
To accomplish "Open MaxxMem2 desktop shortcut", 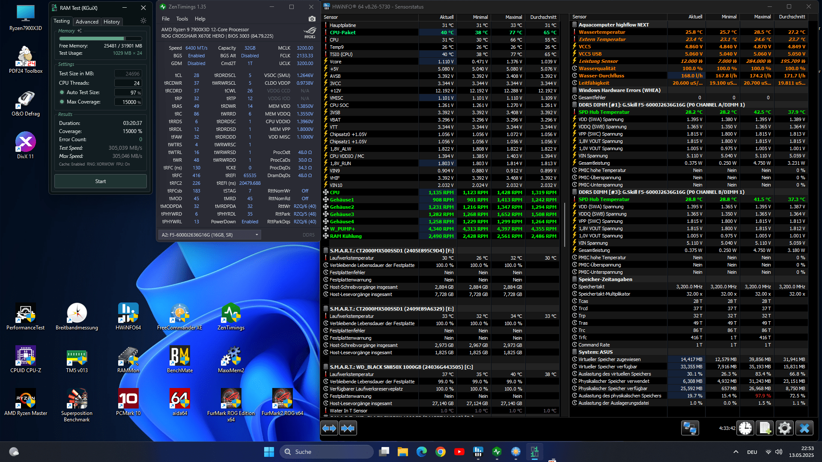I will 231,359.
